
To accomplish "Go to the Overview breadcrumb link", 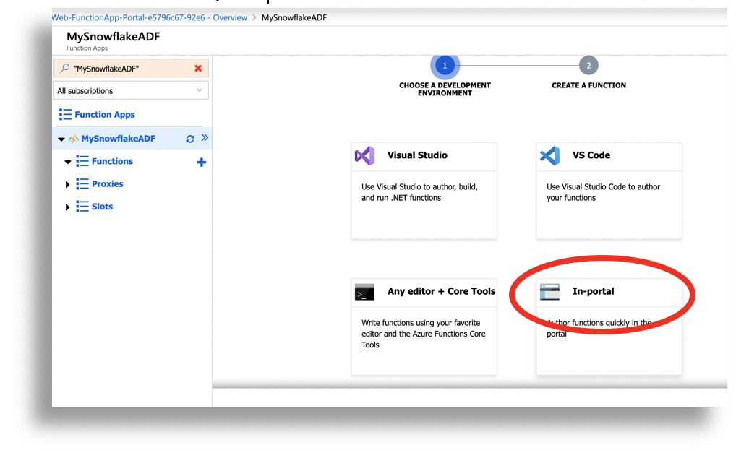I will (x=150, y=17).
